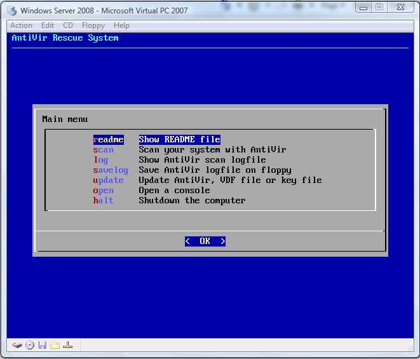
Task: Click 'Scan your system with AntiVir' text
Action: pos(212,150)
